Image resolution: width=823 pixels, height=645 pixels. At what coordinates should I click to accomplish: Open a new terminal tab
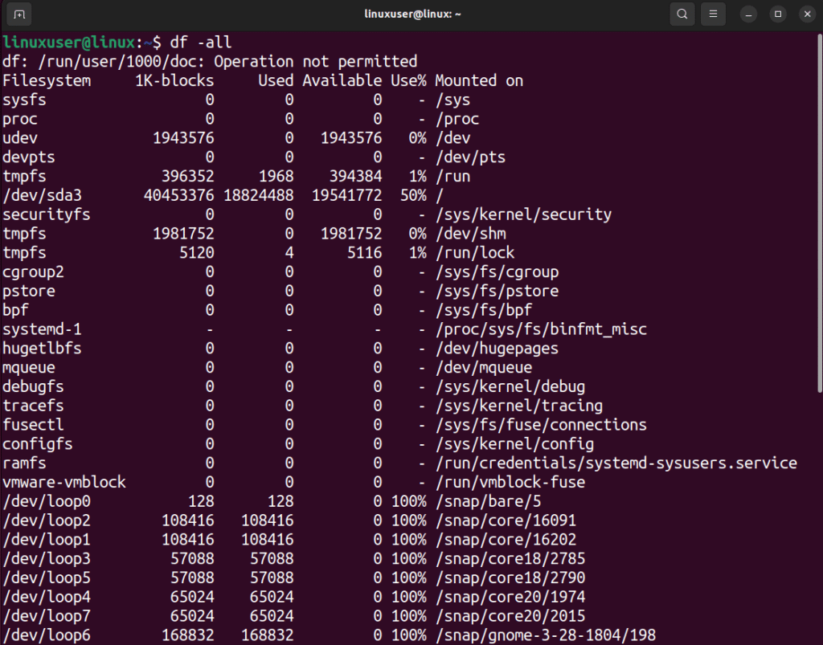pyautogui.click(x=18, y=14)
